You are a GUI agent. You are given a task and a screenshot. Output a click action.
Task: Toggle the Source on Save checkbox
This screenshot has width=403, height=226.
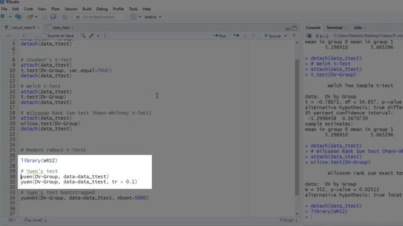point(44,36)
